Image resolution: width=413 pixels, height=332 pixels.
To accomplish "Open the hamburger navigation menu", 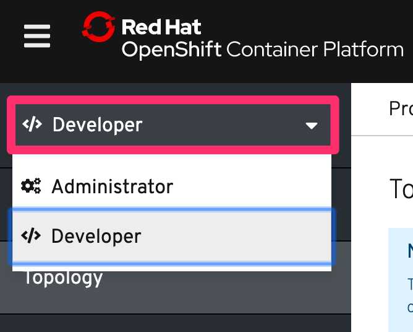I will tap(37, 36).
